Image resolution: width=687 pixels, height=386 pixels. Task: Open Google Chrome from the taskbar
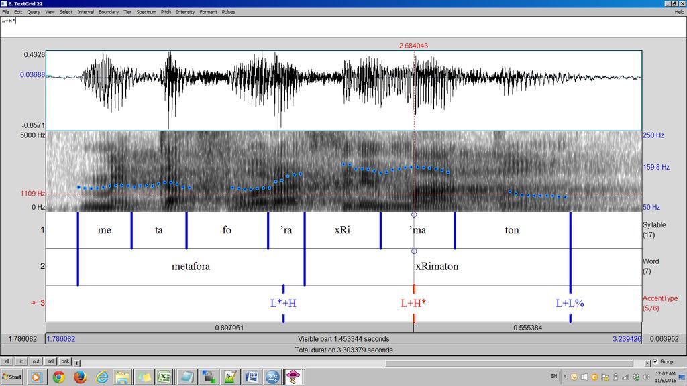[58, 377]
